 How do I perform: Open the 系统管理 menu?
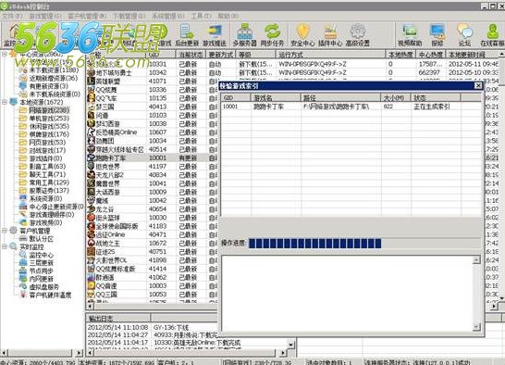pyautogui.click(x=168, y=16)
